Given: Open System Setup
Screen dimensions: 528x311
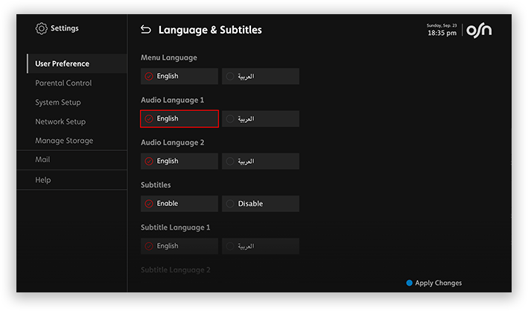Looking at the screenshot, I should point(58,103).
